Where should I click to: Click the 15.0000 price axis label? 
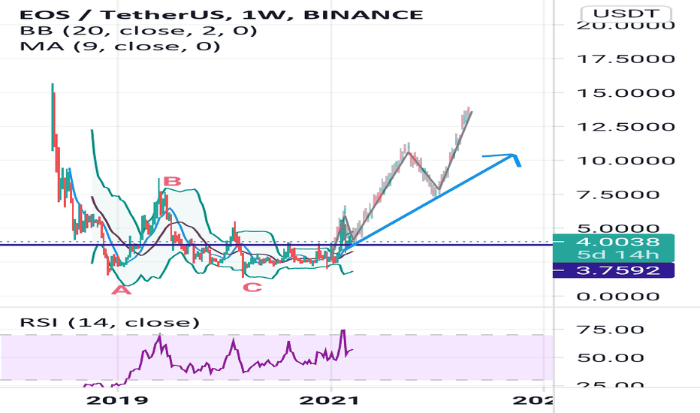[626, 93]
